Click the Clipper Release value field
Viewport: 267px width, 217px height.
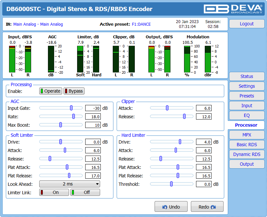[x=204, y=117]
